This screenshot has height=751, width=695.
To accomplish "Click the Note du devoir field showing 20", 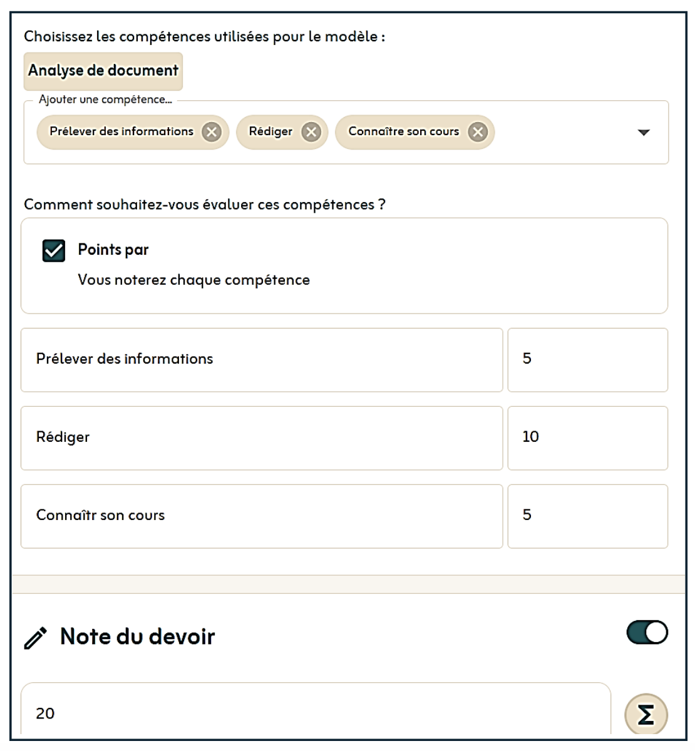I will click(315, 713).
